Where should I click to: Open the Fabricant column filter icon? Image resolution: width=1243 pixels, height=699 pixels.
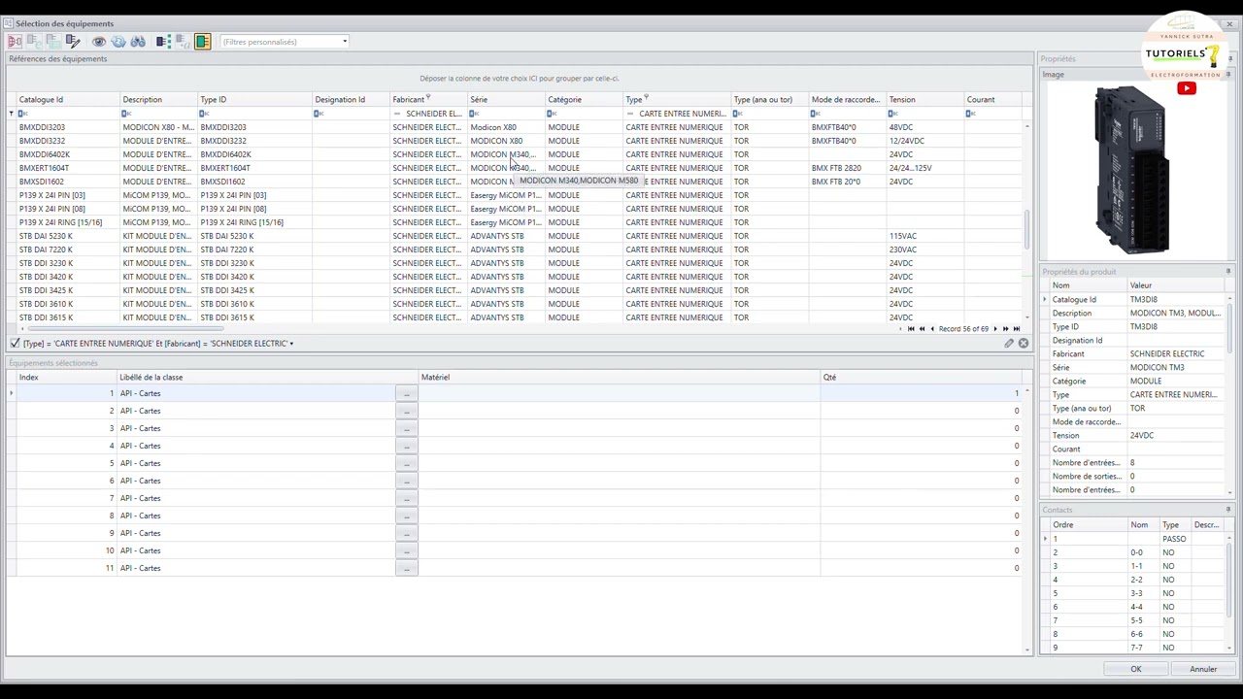tap(428, 99)
